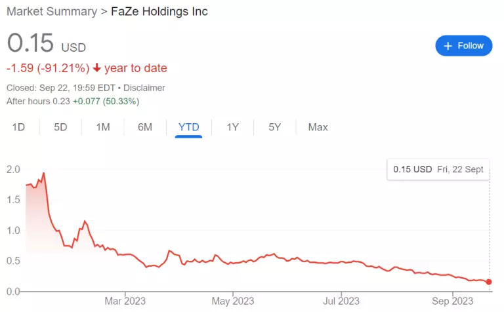Select the Max range tab
The height and width of the screenshot is (312, 504).
tap(318, 127)
